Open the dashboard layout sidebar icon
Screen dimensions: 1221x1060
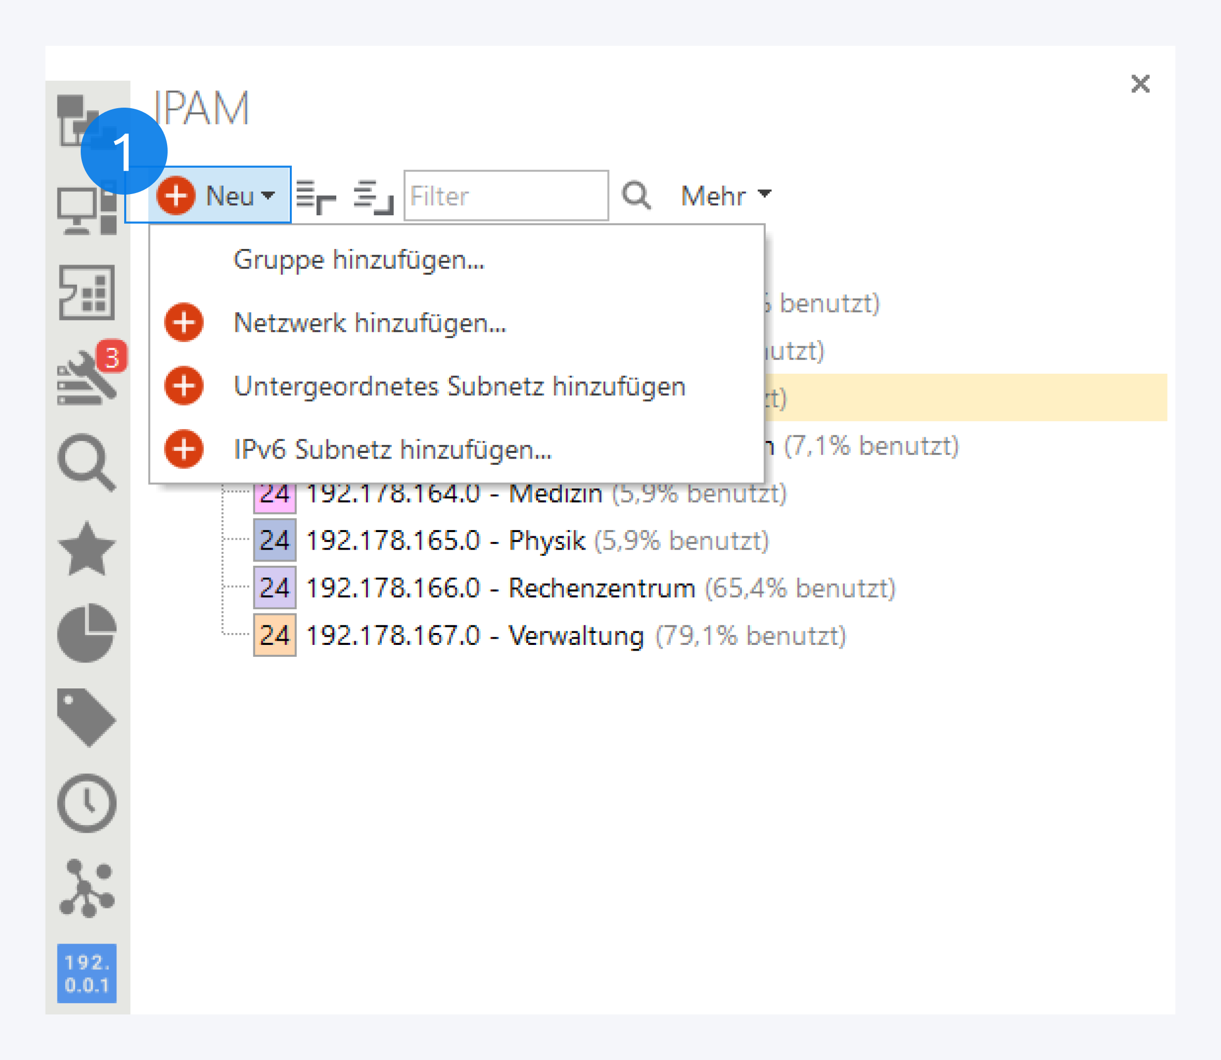click(x=86, y=292)
